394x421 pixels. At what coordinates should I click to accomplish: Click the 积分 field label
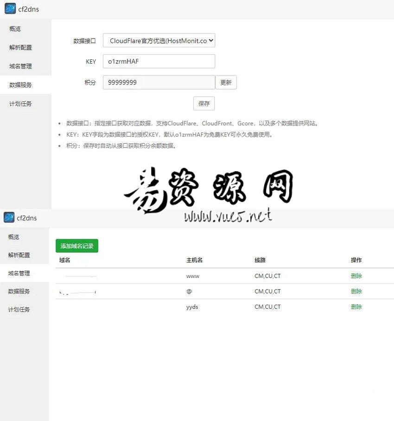click(x=90, y=83)
